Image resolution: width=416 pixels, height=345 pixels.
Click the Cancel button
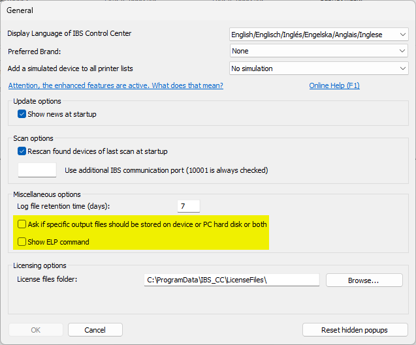[x=95, y=330]
